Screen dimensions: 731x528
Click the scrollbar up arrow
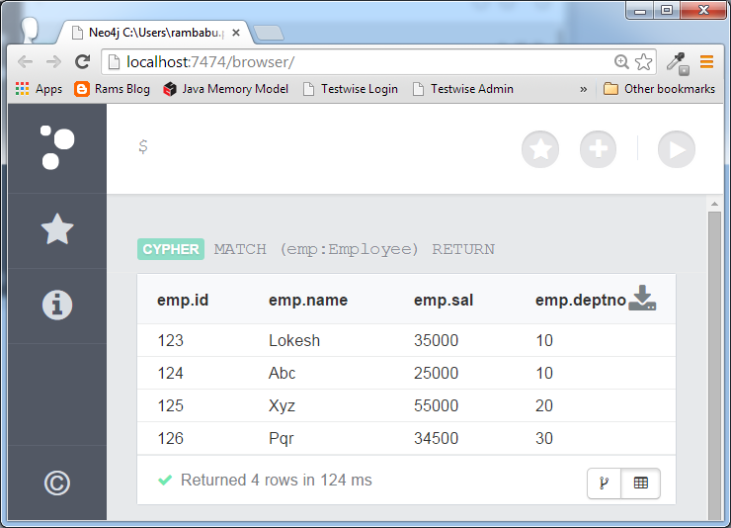click(714, 204)
